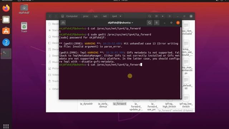Open Other Locations in sidebar
Image resolution: width=229 pixels, height=129 pixels.
pyautogui.click(x=54, y=89)
